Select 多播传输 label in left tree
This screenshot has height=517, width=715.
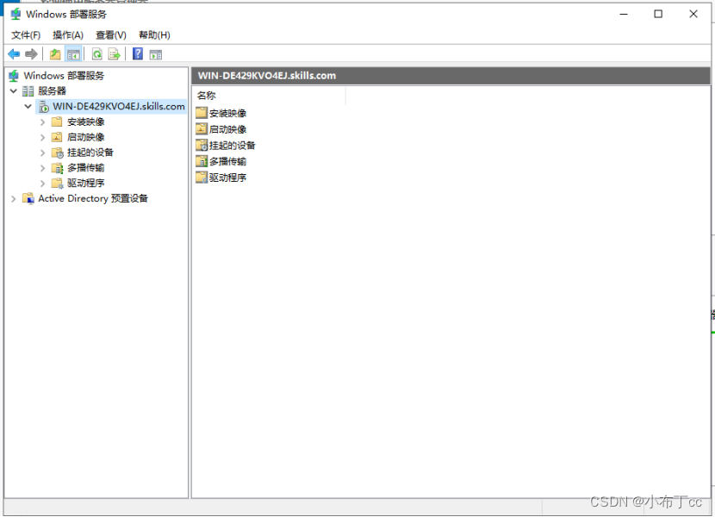[x=86, y=168]
